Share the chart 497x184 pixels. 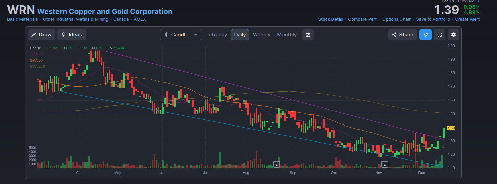pyautogui.click(x=402, y=35)
